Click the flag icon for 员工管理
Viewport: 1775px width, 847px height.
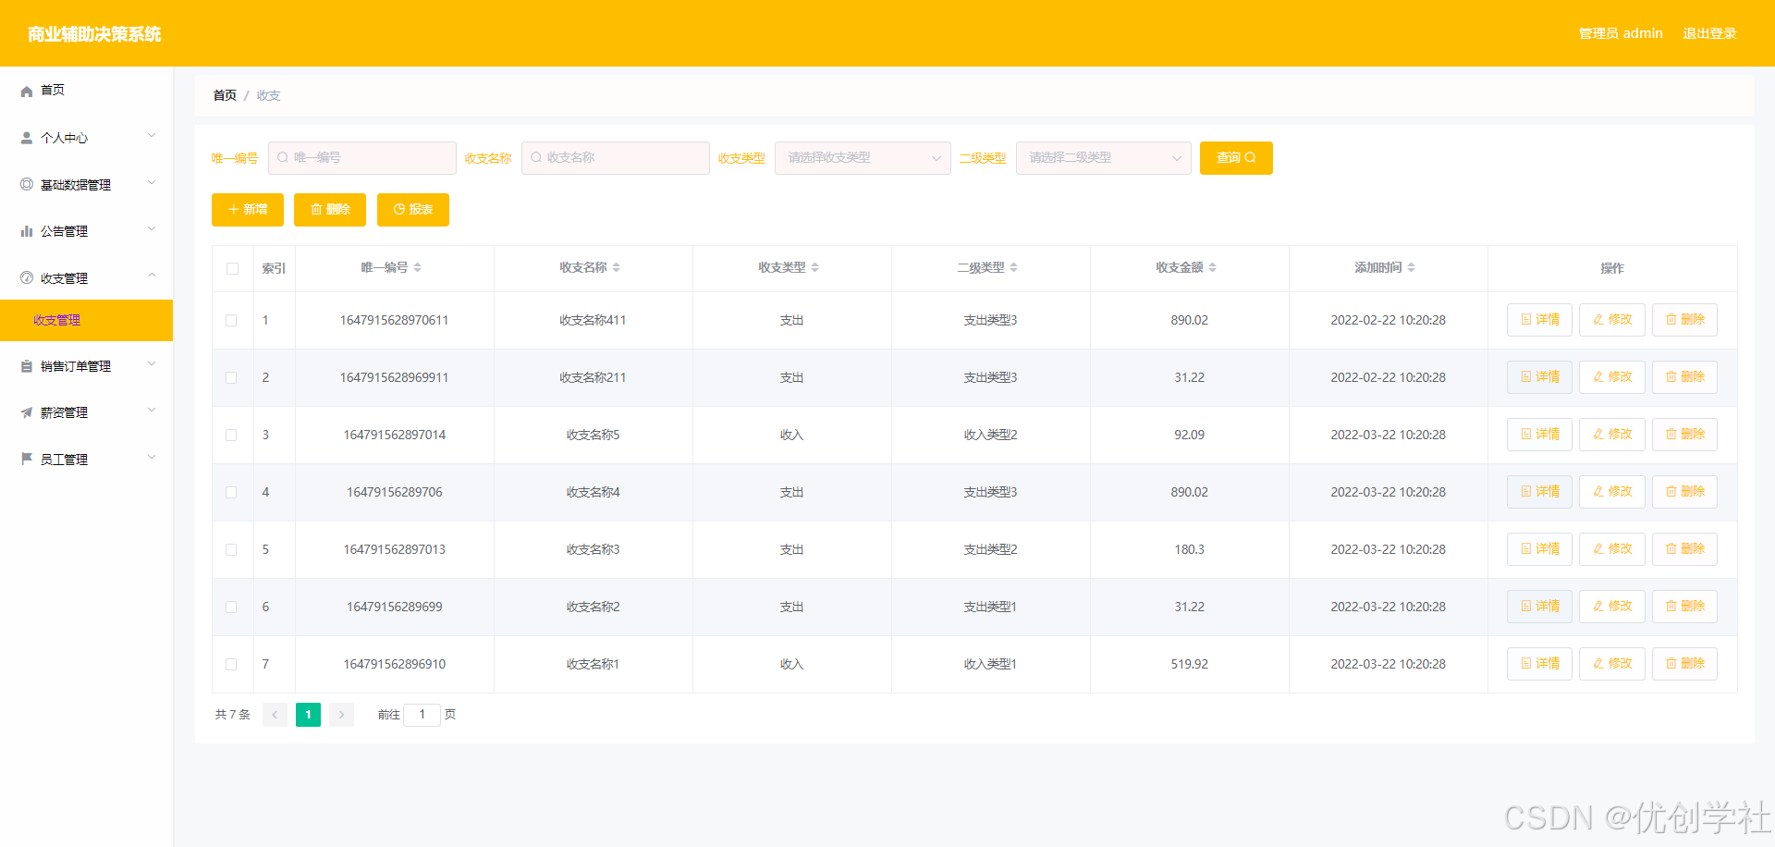pyautogui.click(x=27, y=459)
